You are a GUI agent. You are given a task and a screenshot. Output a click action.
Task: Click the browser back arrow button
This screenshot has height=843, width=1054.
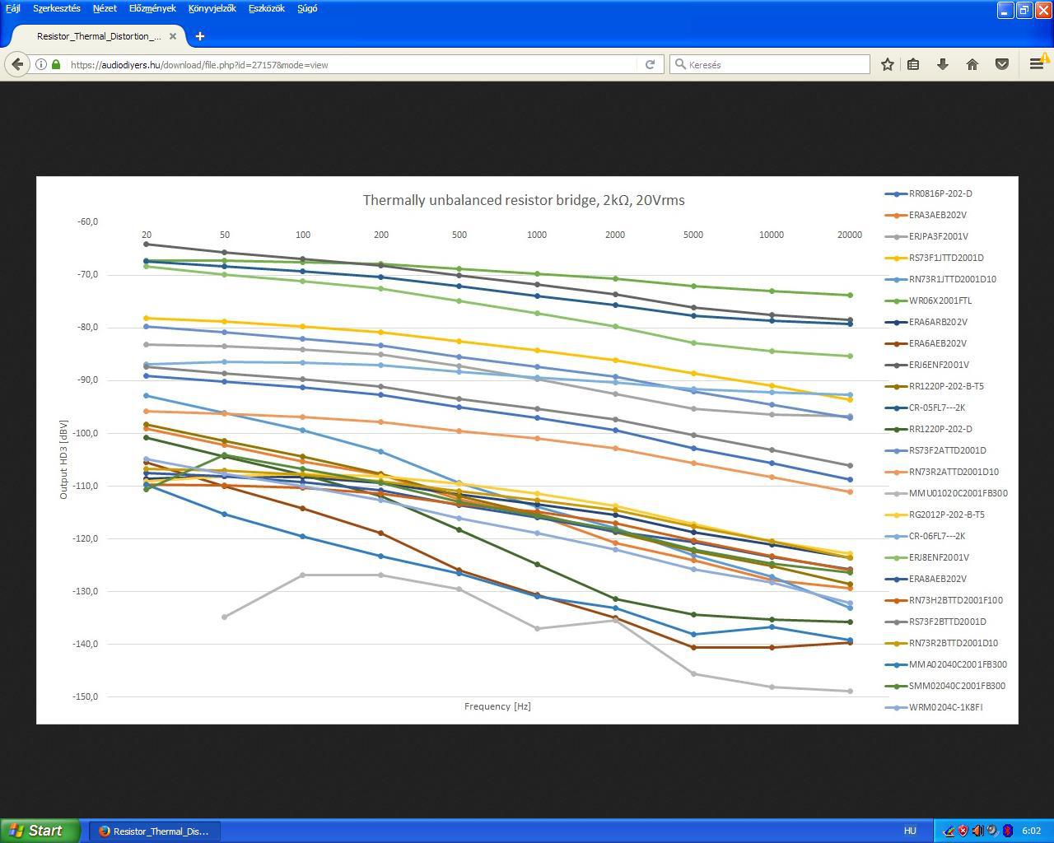click(x=17, y=64)
